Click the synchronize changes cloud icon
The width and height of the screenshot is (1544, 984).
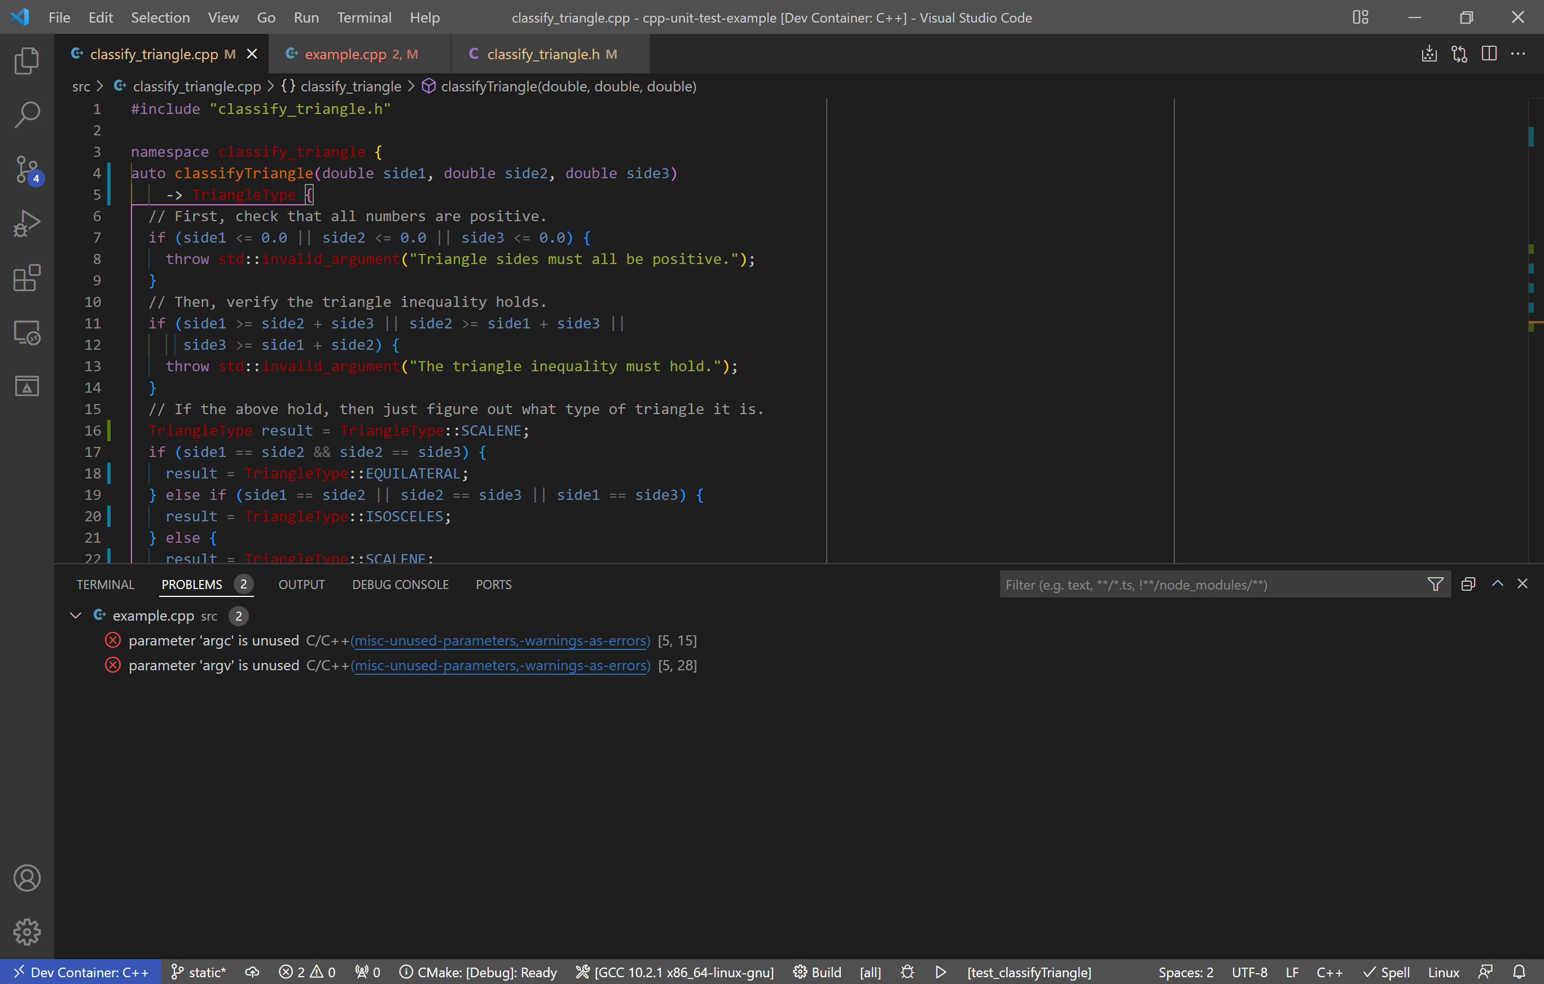[x=252, y=972]
